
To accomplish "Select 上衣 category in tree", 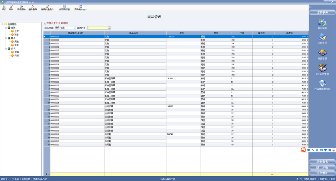I will pos(16,31).
